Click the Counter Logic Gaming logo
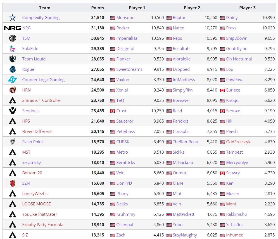The width and height of the screenshot is (278, 239). click(x=12, y=79)
